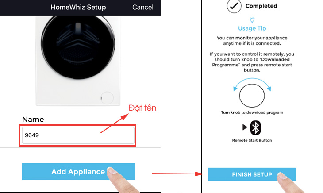Click the Add Appliance button

pyautogui.click(x=78, y=172)
